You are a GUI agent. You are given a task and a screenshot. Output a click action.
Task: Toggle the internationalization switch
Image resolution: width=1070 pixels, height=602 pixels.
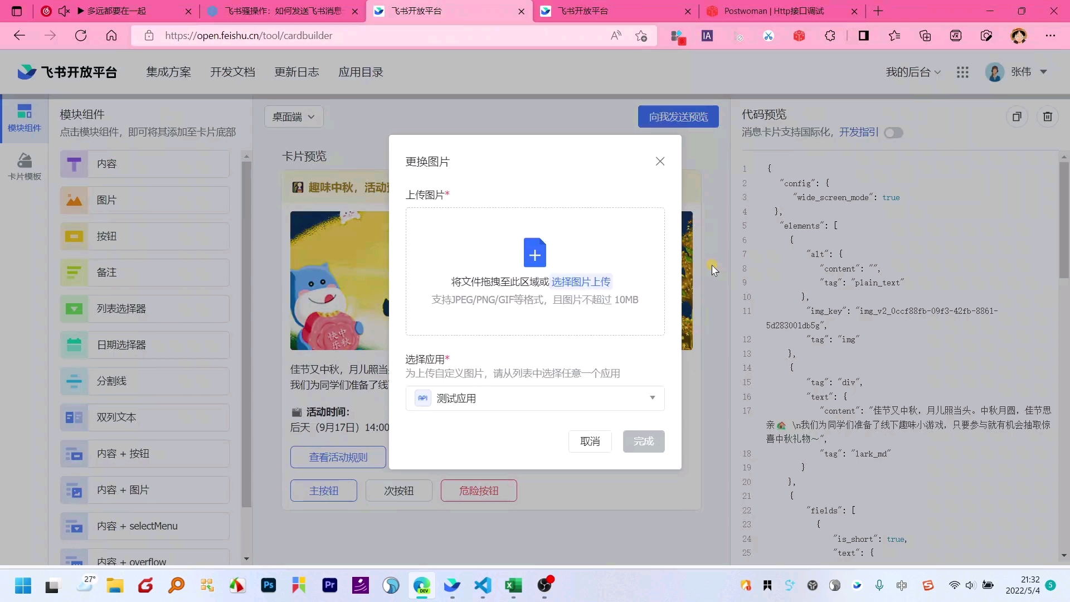893,133
